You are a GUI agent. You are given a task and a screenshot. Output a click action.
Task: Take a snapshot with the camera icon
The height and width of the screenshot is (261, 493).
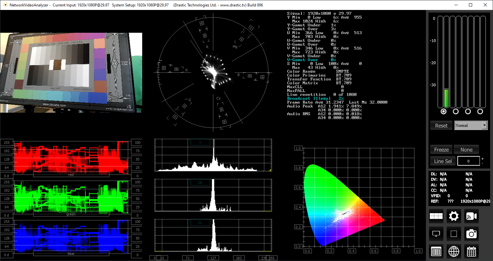(x=471, y=234)
